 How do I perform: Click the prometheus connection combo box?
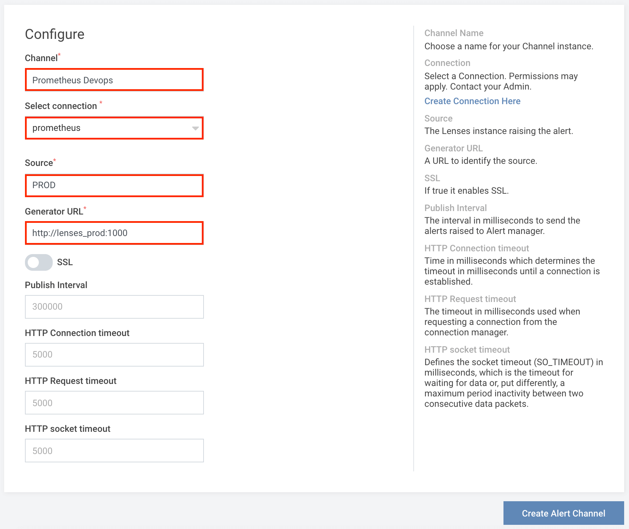(x=114, y=128)
